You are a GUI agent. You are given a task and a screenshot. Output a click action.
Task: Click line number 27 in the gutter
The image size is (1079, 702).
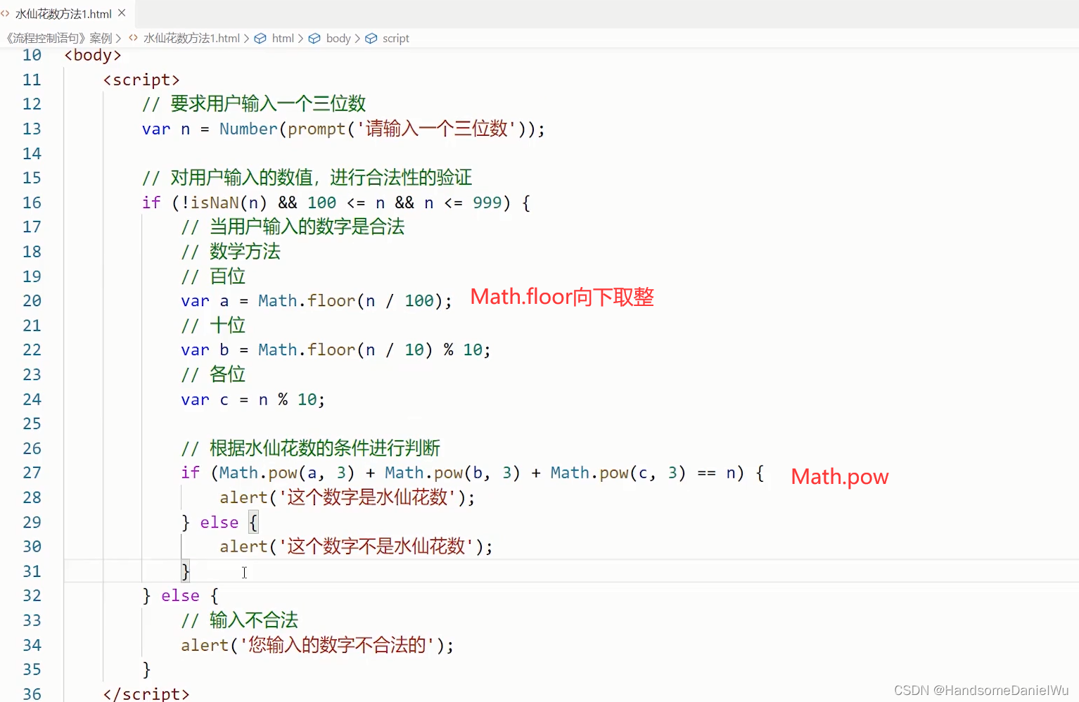tap(32, 473)
